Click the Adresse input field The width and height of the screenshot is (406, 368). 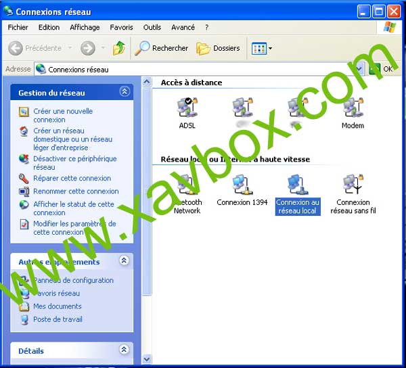coord(199,69)
